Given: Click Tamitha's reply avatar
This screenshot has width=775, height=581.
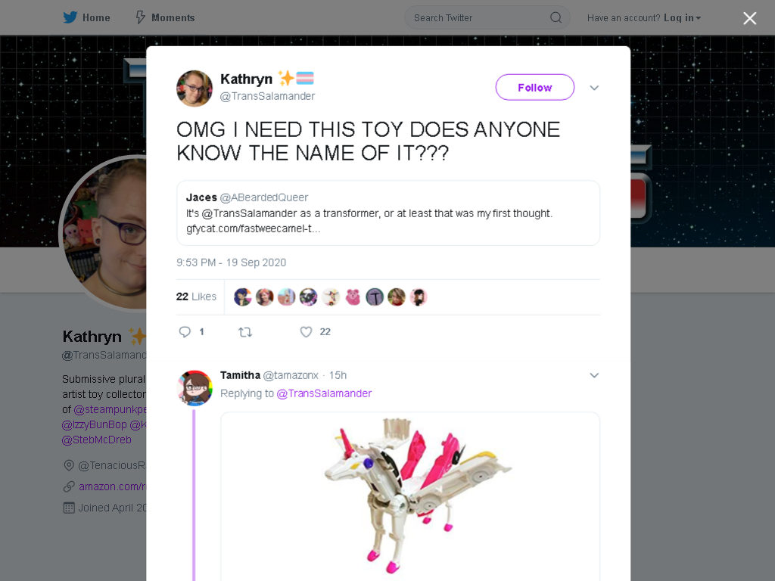Looking at the screenshot, I should (195, 388).
